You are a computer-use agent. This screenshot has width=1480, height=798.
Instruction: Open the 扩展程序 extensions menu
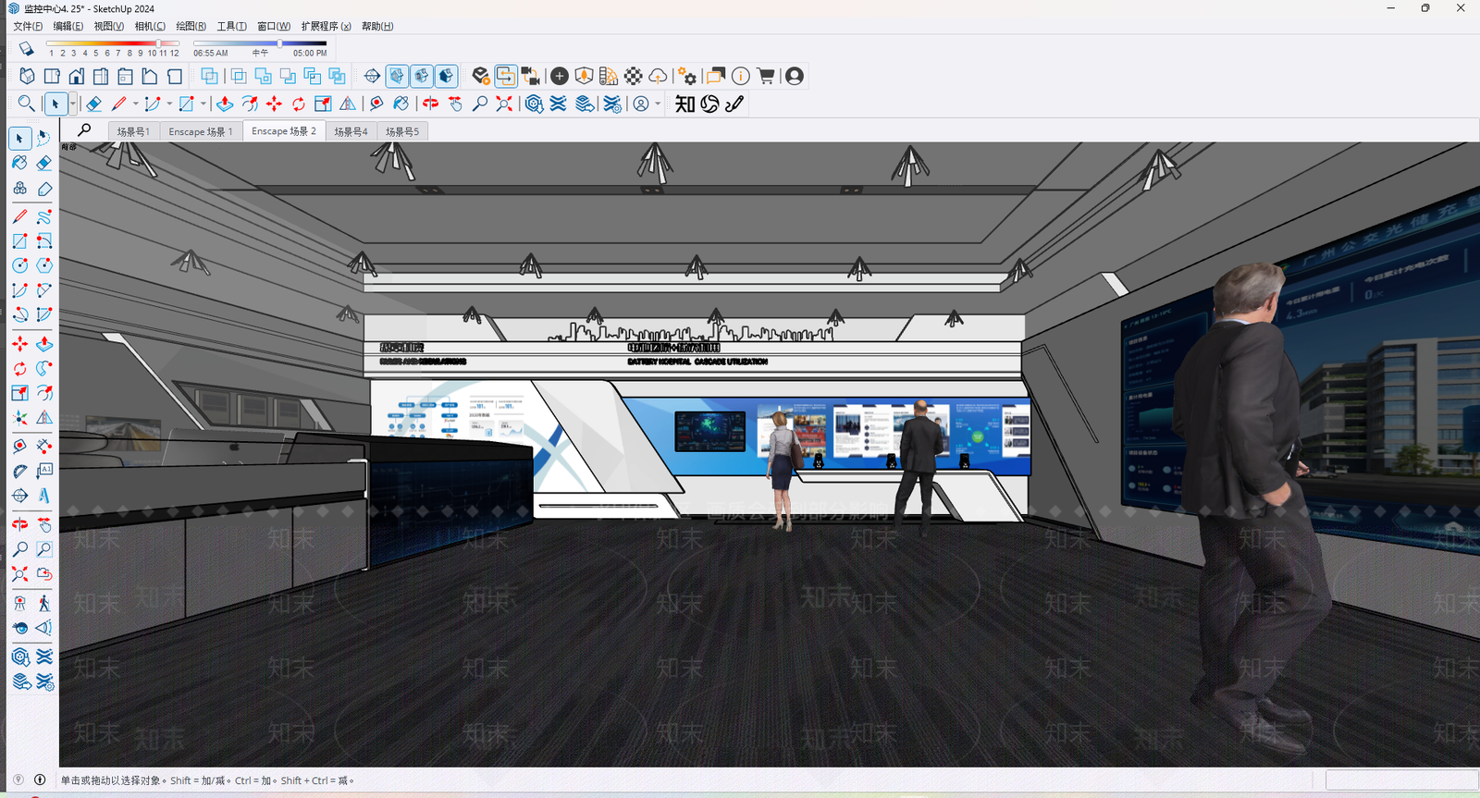pyautogui.click(x=326, y=26)
